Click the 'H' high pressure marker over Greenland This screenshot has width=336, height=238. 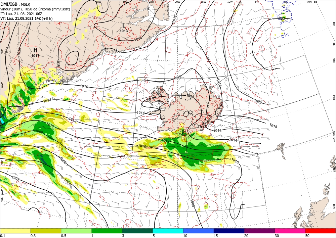[x=35, y=50]
